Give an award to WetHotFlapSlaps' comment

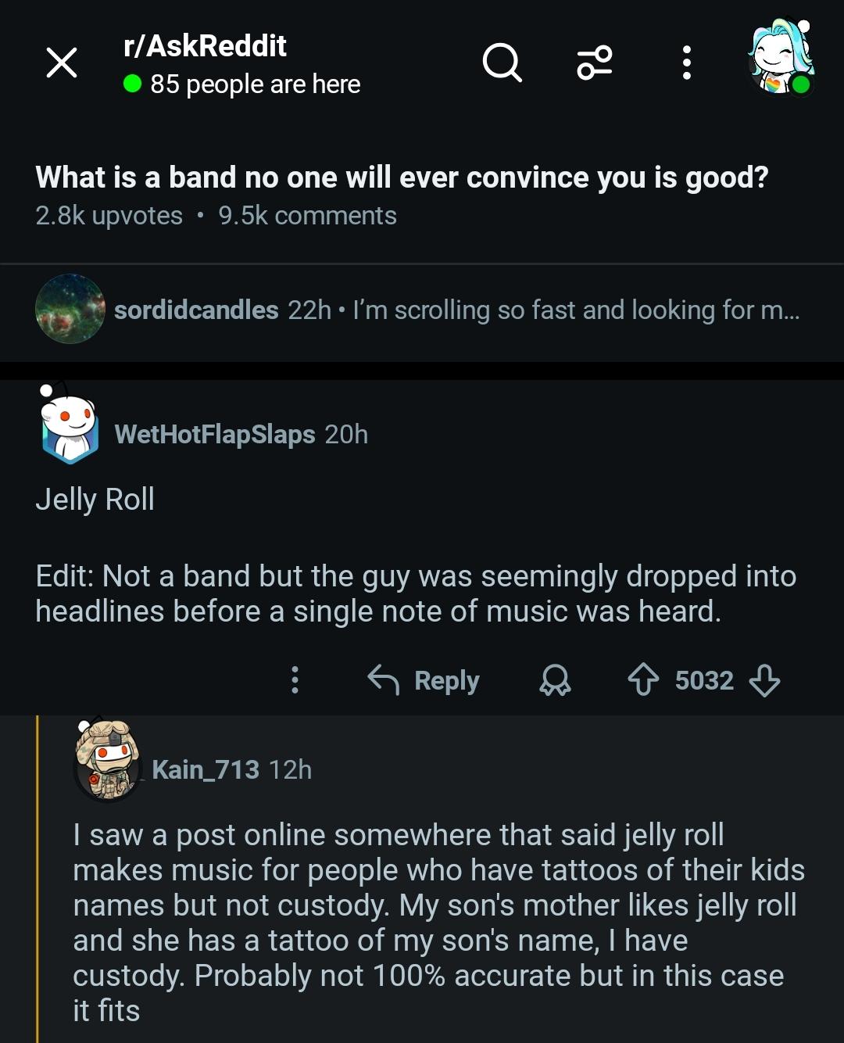click(x=556, y=680)
